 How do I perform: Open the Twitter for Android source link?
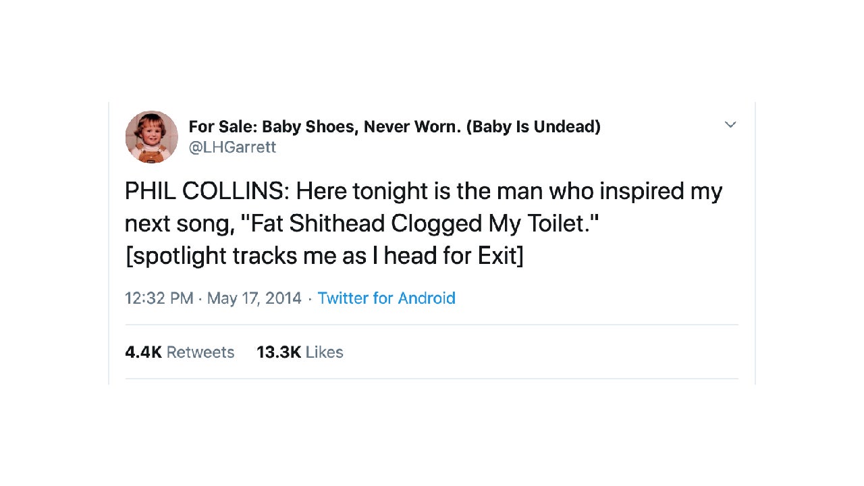pos(386,298)
